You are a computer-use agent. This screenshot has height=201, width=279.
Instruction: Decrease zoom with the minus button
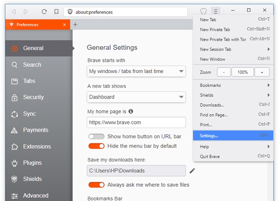point(224,72)
